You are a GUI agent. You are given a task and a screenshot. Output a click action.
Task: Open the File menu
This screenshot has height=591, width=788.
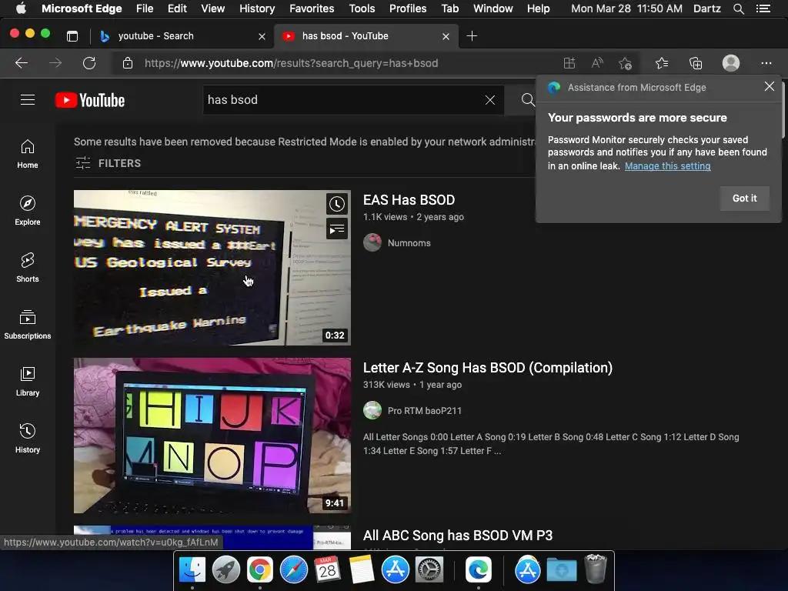coord(145,8)
